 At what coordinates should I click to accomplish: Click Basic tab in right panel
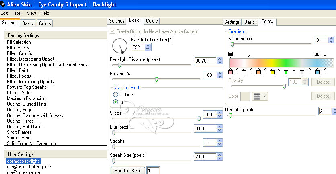[250, 22]
